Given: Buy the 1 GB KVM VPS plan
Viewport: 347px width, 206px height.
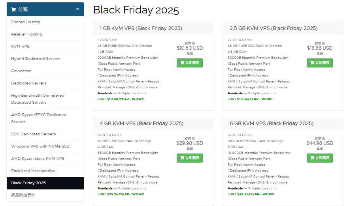Looking at the screenshot, I should click(189, 63).
